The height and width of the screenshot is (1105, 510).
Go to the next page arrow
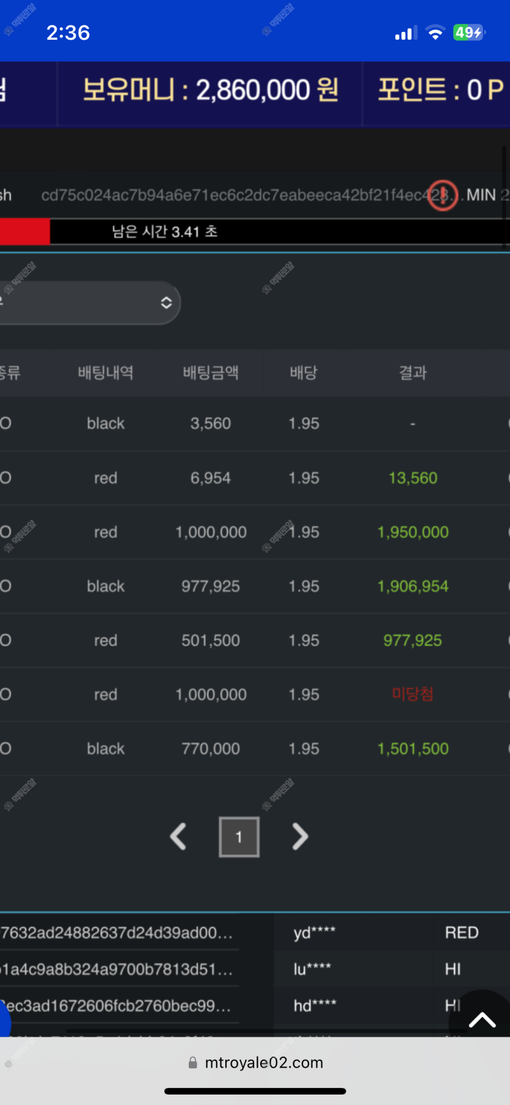[300, 837]
